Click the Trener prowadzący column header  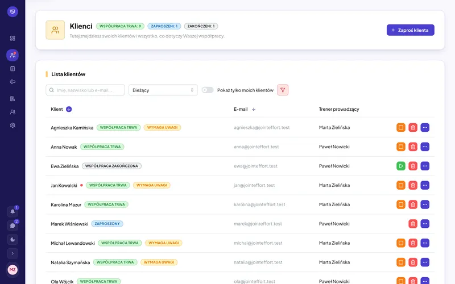339,109
